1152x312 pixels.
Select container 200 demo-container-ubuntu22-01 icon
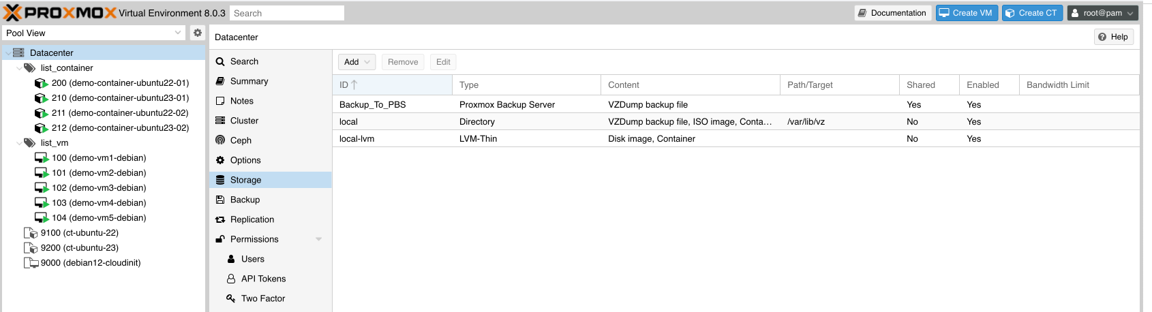coord(41,83)
